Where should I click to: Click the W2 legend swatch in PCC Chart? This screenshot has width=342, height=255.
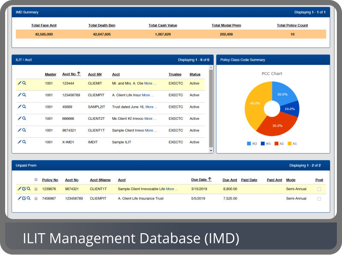(x=249, y=143)
